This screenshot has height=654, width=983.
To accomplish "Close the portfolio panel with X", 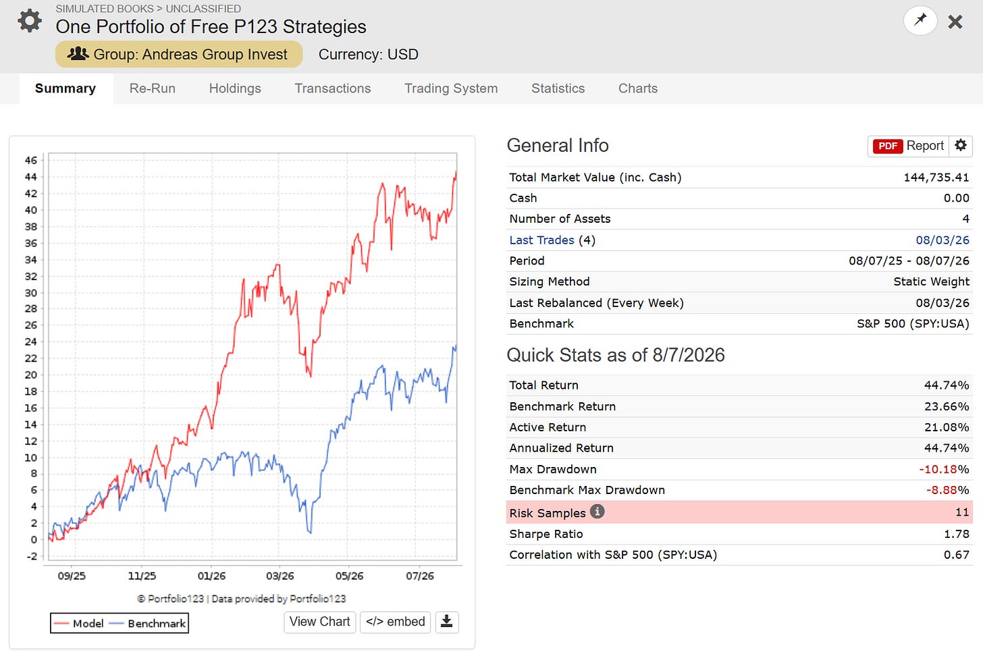I will tap(955, 22).
